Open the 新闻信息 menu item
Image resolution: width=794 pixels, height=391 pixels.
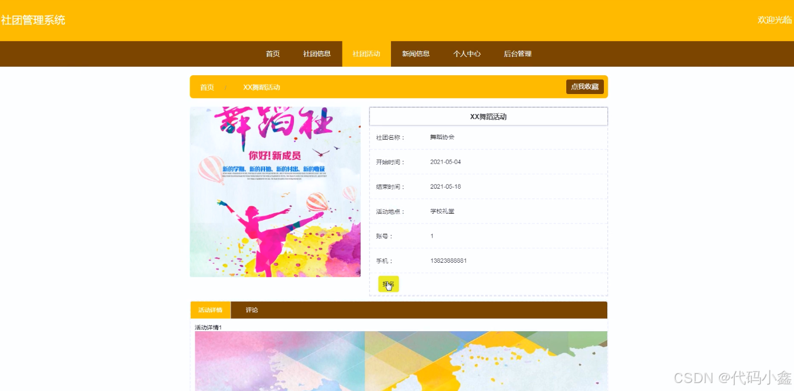(x=416, y=54)
